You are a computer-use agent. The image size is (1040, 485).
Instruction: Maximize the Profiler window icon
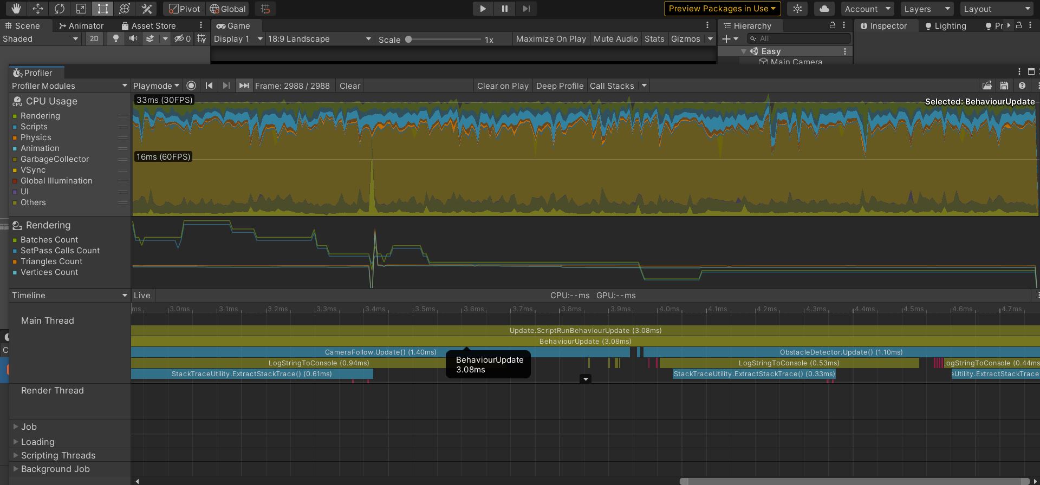(1031, 71)
